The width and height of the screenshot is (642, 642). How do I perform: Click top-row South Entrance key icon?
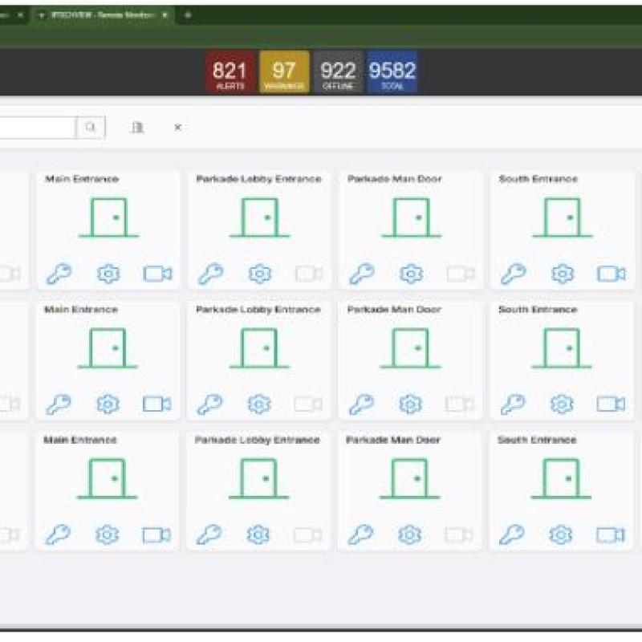[513, 274]
